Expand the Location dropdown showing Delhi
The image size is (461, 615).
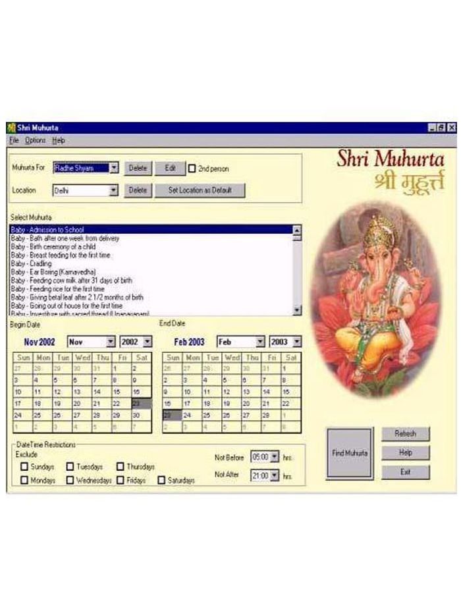pos(113,190)
